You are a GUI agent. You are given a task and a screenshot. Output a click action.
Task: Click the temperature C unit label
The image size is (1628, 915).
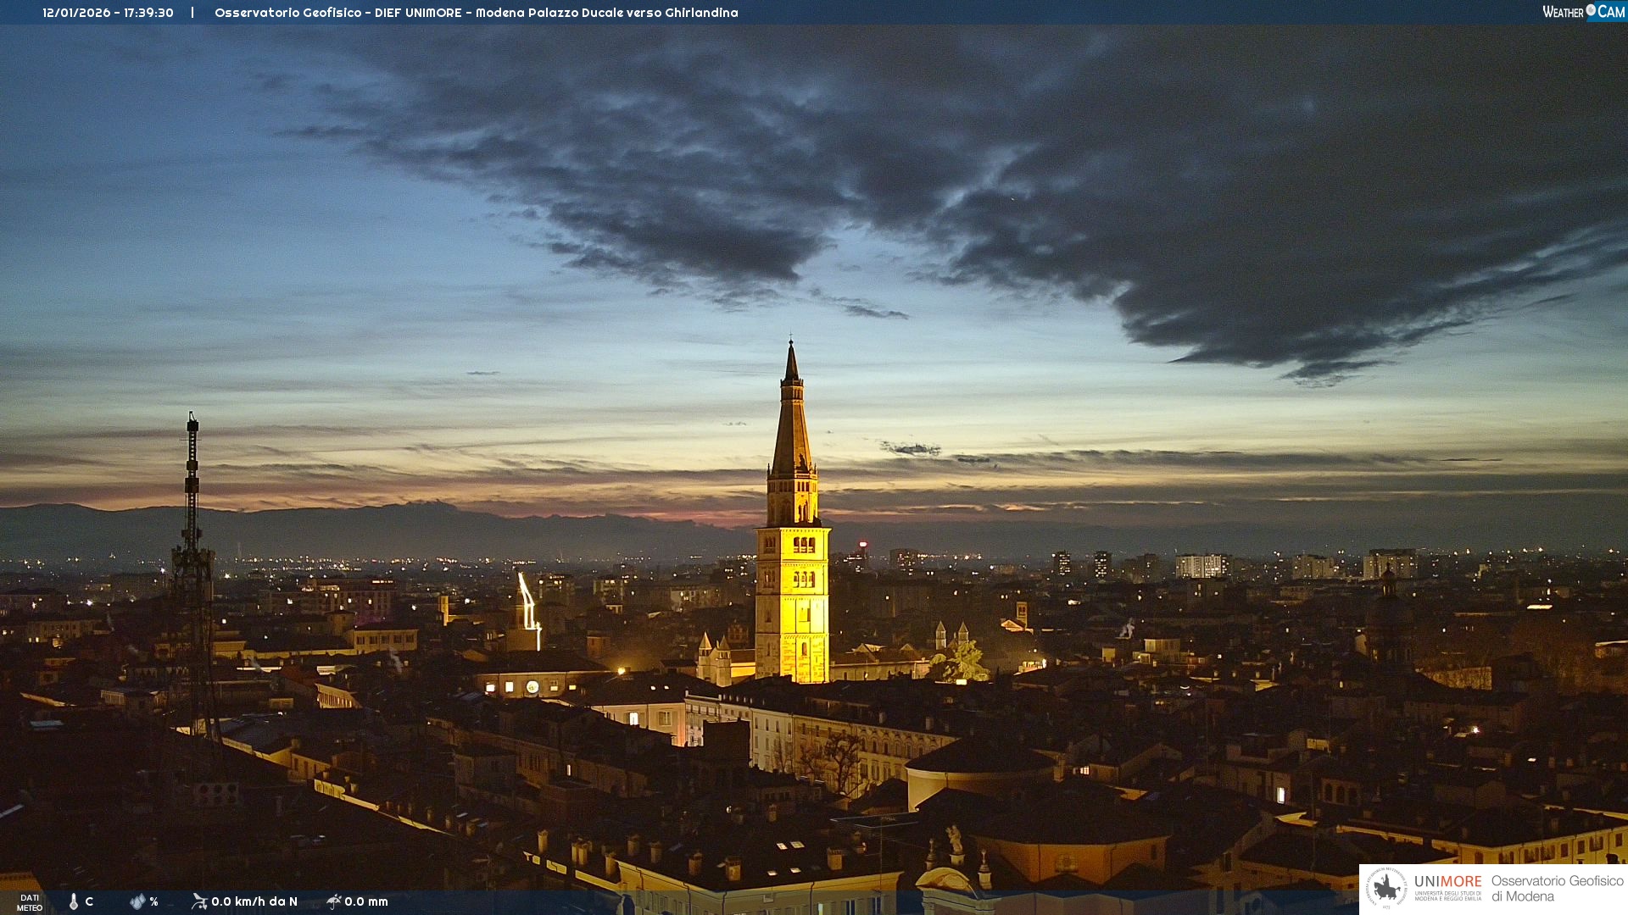tap(89, 901)
